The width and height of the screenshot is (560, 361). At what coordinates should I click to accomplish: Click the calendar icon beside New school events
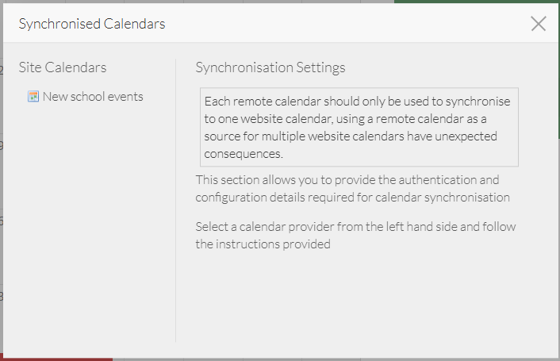coord(33,97)
